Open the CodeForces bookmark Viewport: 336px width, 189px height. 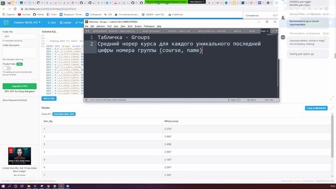[175, 15]
